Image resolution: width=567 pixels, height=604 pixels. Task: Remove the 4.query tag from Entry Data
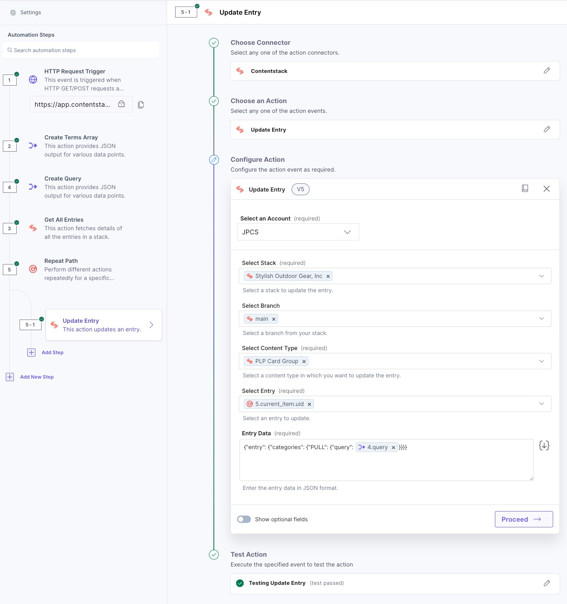(x=393, y=447)
